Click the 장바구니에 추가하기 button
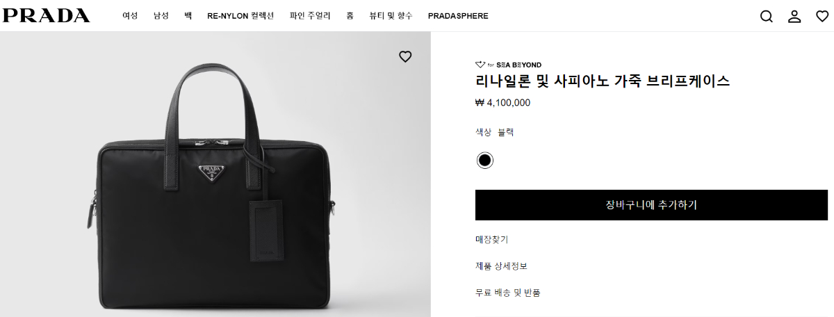834x317 pixels. (651, 205)
